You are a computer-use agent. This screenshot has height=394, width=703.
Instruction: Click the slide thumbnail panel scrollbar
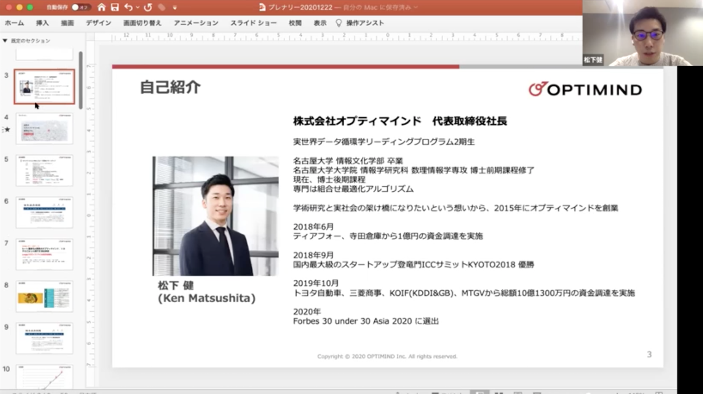[81, 80]
